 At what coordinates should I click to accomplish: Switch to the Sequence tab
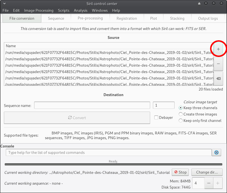tap(56, 18)
